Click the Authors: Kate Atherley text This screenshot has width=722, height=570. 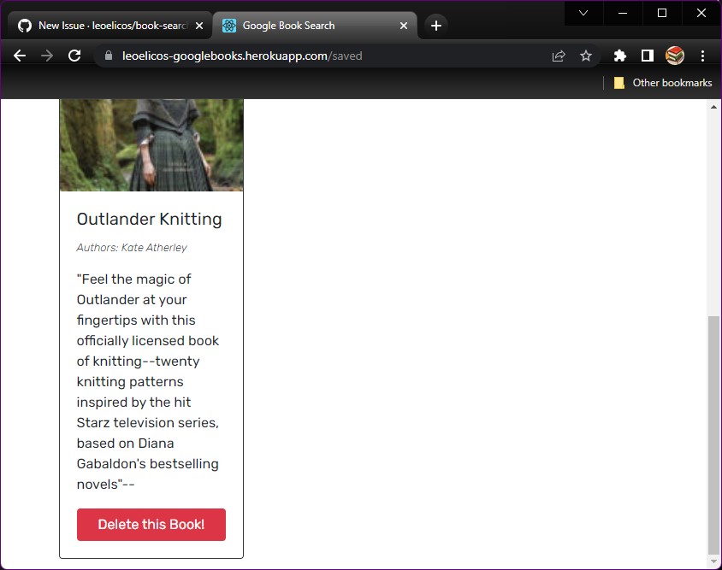tap(132, 248)
